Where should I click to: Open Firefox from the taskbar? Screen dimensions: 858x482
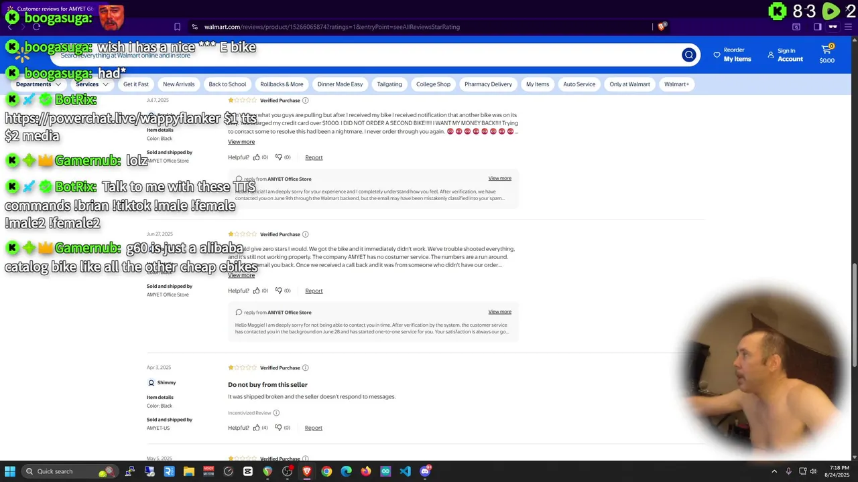pos(366,471)
